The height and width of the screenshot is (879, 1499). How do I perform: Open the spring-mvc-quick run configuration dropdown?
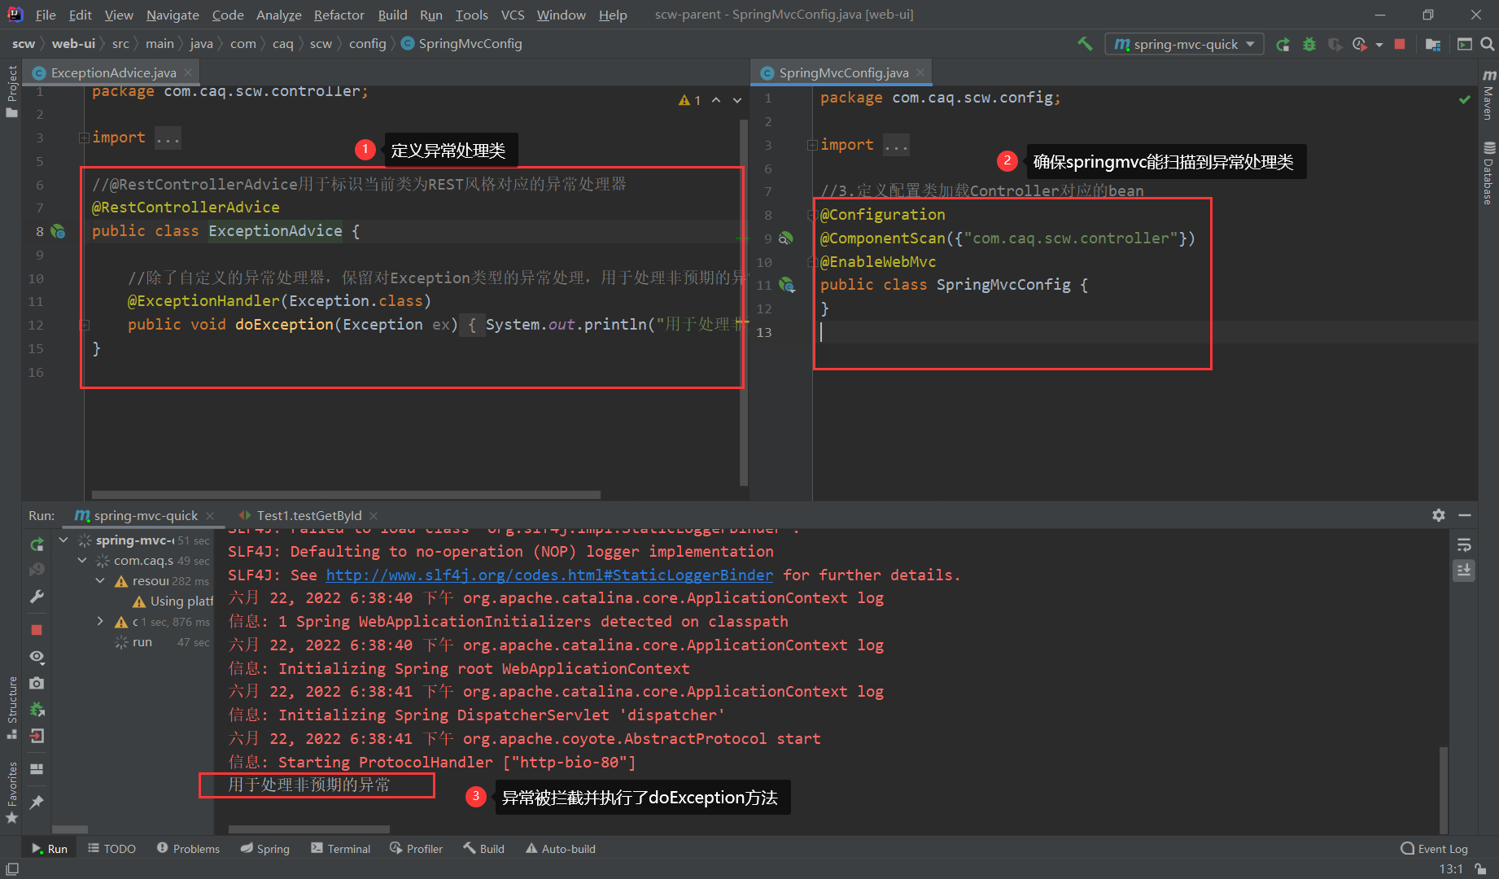[x=1183, y=44]
